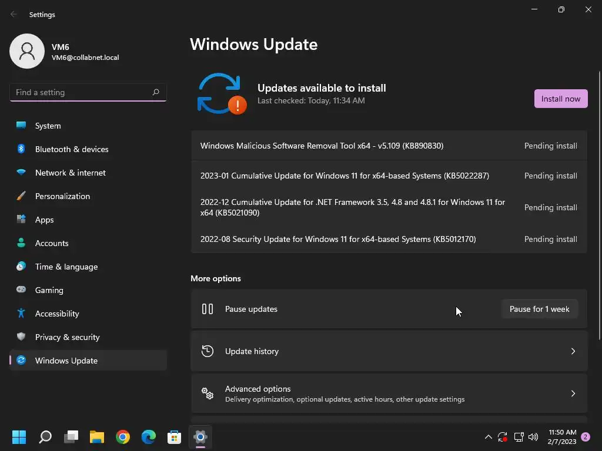Go to Bluetooth & devices settings

point(88,149)
